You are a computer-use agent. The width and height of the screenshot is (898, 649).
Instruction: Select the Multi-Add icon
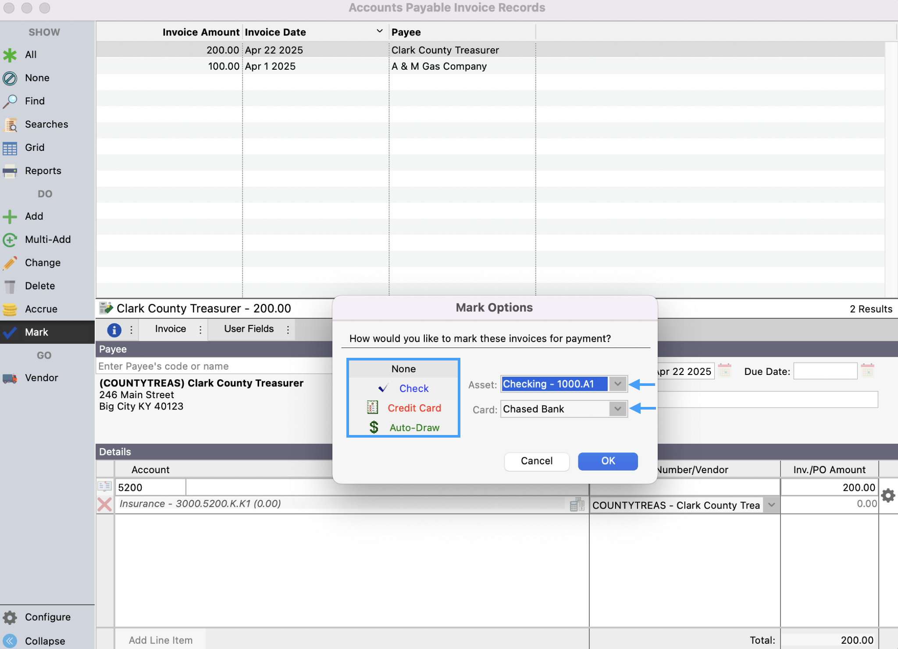[x=10, y=240]
